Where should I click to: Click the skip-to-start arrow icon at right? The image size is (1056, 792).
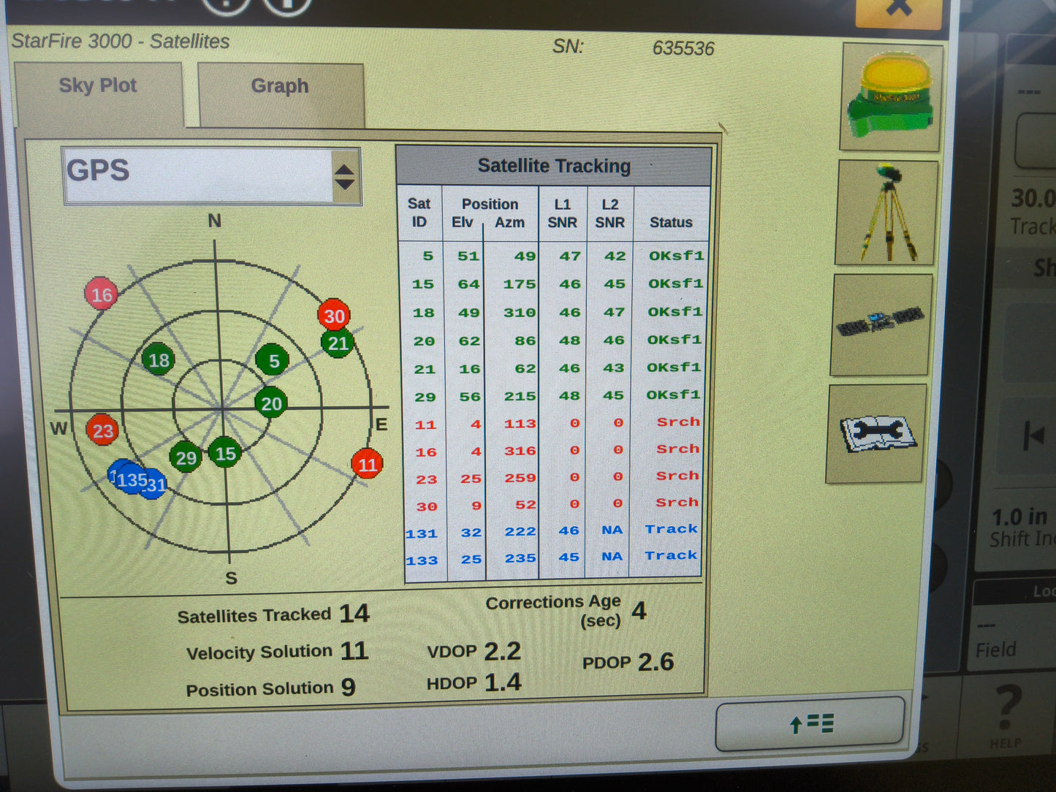(x=1034, y=437)
